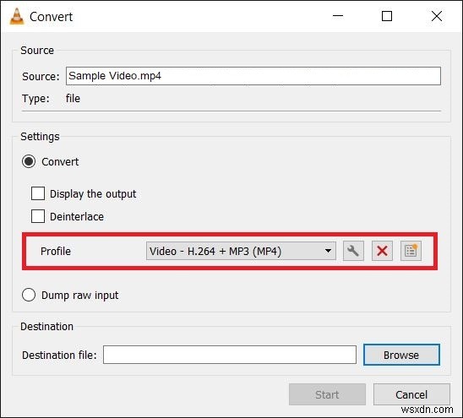Click the VLC cone icon in title bar

point(17,16)
